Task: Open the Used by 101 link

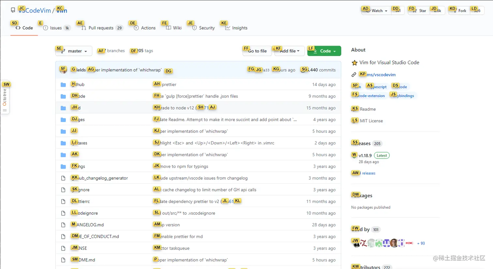Action: click(x=366, y=230)
